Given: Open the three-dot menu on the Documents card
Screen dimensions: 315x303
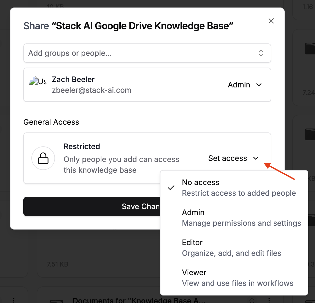Looking at the screenshot, I should [269, 300].
